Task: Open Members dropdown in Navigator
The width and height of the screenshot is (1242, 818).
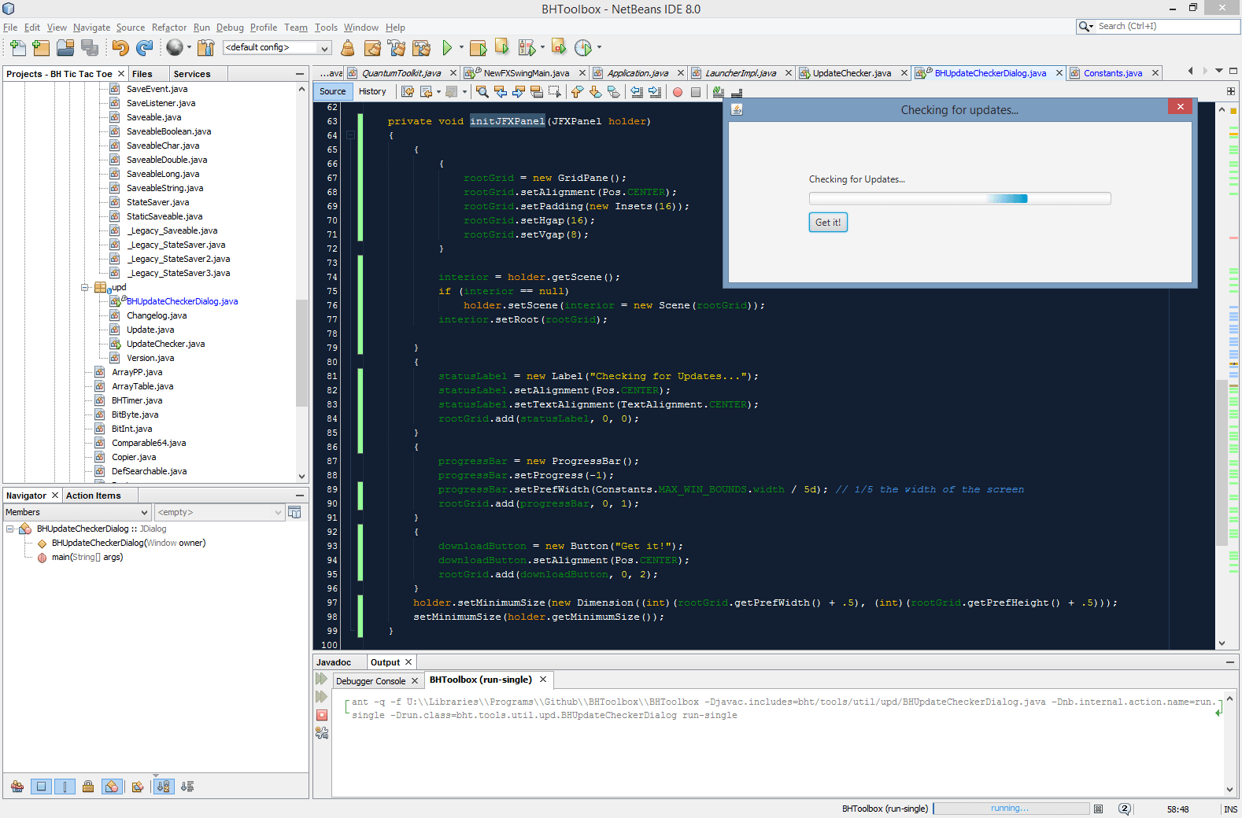Action: (x=76, y=512)
